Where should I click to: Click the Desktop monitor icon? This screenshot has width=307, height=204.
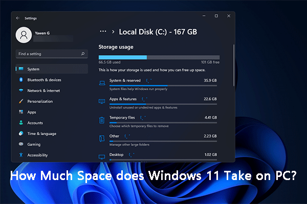coord(102,157)
